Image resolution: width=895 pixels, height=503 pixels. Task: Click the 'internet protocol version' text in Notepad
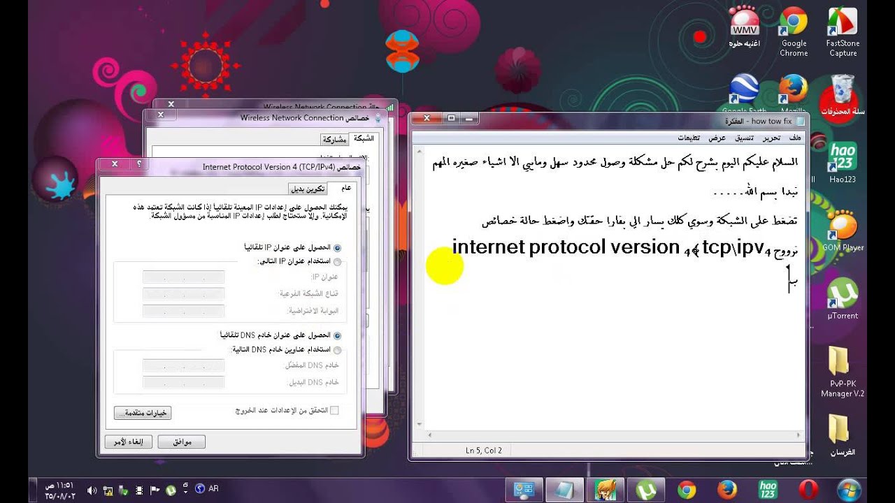coord(566,247)
